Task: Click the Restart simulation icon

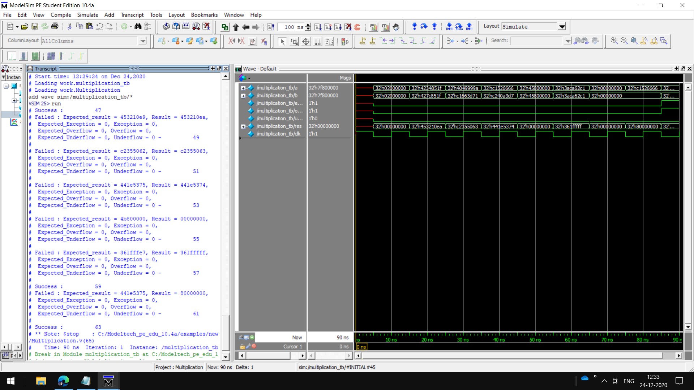Action: point(270,27)
